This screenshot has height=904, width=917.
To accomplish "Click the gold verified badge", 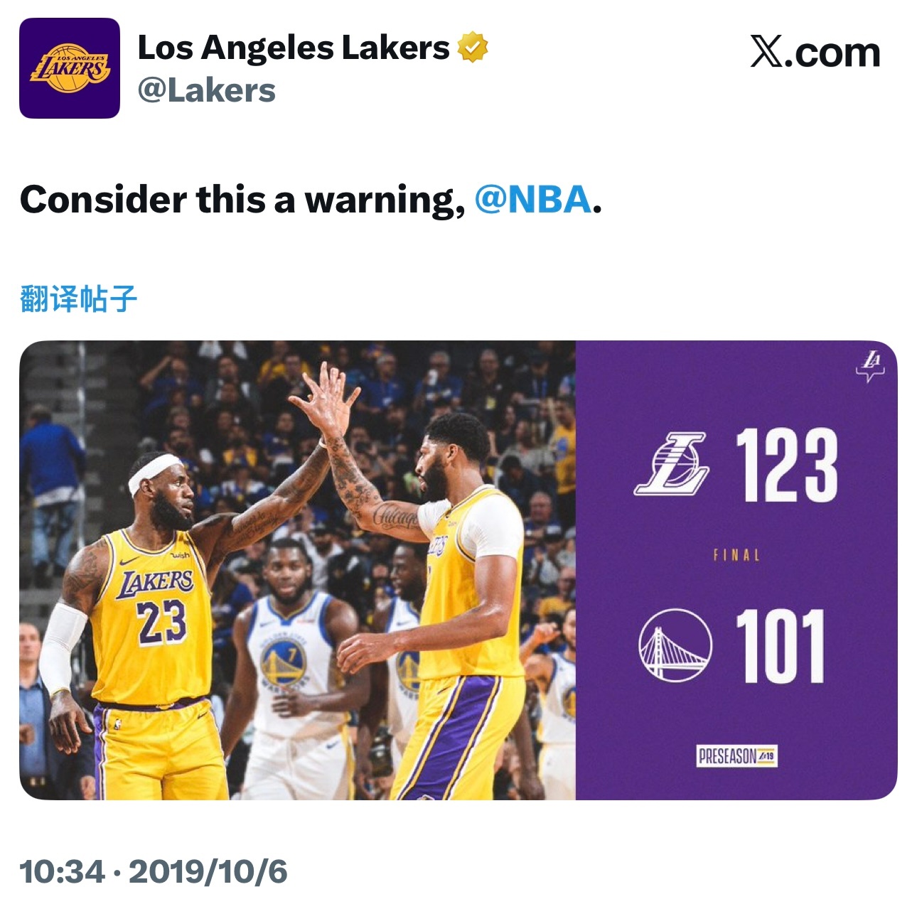I will click(473, 48).
